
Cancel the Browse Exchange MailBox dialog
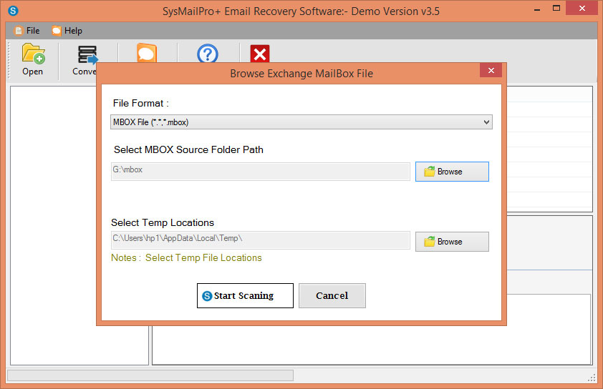click(332, 296)
